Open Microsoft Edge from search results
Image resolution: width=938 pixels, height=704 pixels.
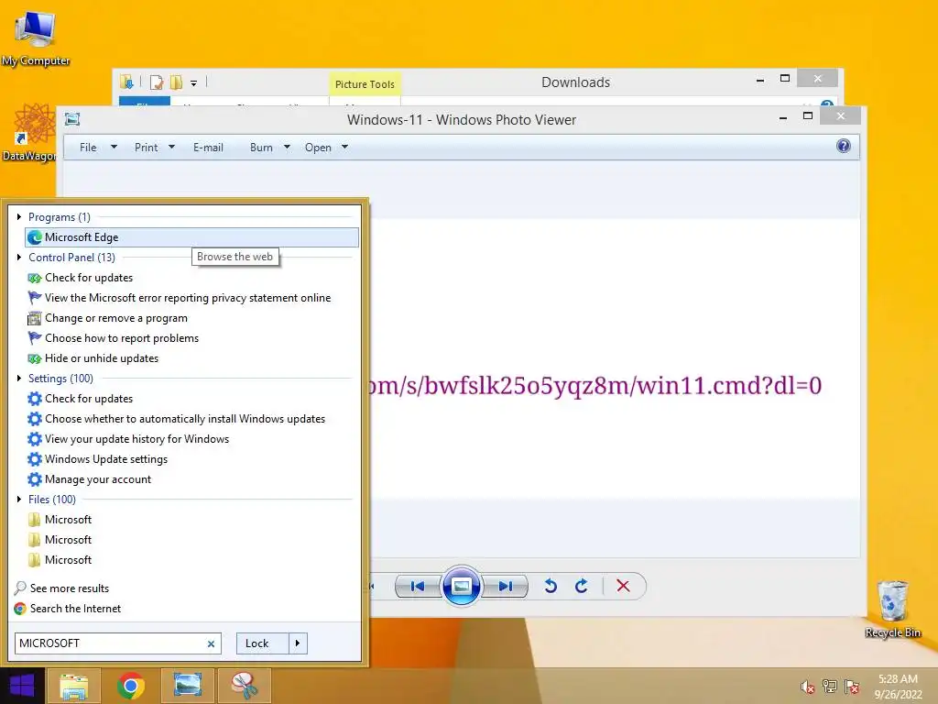pyautogui.click(x=191, y=237)
